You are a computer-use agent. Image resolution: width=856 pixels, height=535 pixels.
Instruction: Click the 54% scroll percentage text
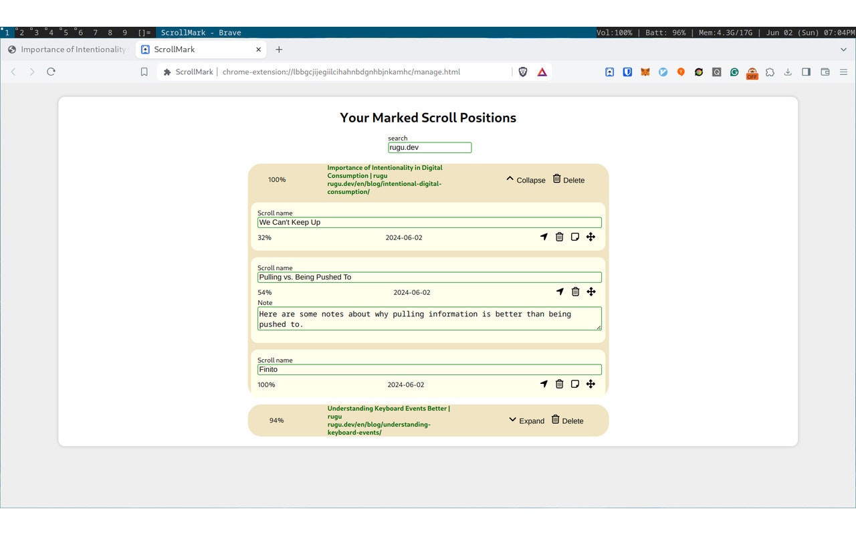click(x=265, y=292)
